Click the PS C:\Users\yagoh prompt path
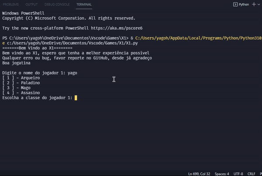This screenshot has width=262, height=176. tap(65, 38)
